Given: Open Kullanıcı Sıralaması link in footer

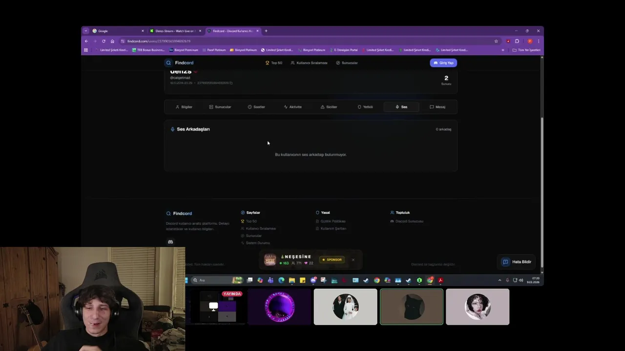Looking at the screenshot, I should click(258, 229).
